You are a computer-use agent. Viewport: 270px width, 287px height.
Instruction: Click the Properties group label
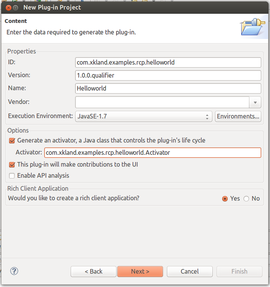(22, 51)
